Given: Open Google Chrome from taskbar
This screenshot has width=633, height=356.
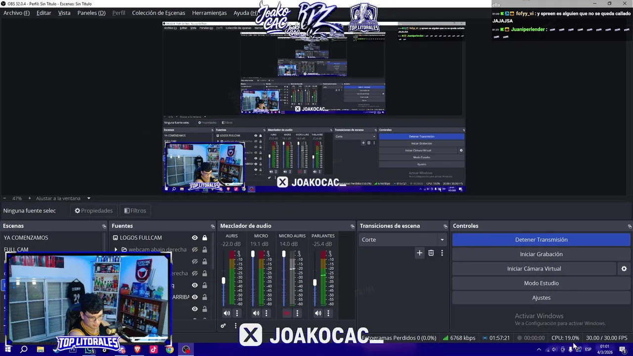Looking at the screenshot, I should point(170,350).
